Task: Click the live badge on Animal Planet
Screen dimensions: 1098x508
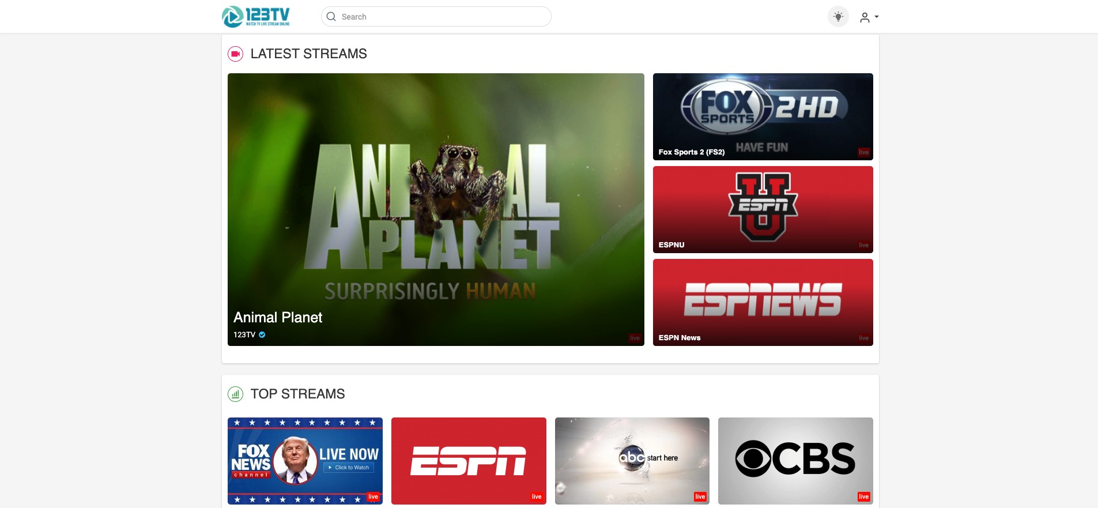Action: [635, 338]
